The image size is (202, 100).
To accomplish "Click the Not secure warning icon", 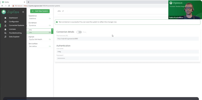I will tap(13, 6).
